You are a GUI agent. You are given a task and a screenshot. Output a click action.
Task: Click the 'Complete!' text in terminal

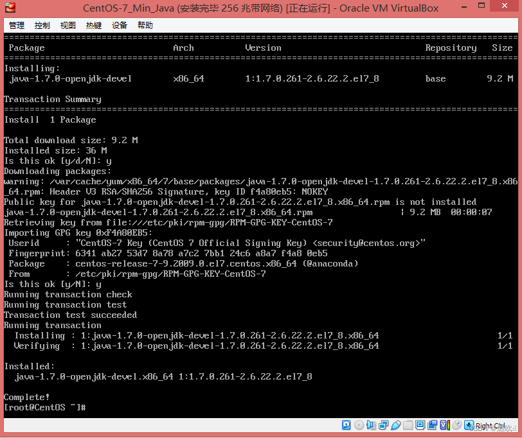click(26, 397)
